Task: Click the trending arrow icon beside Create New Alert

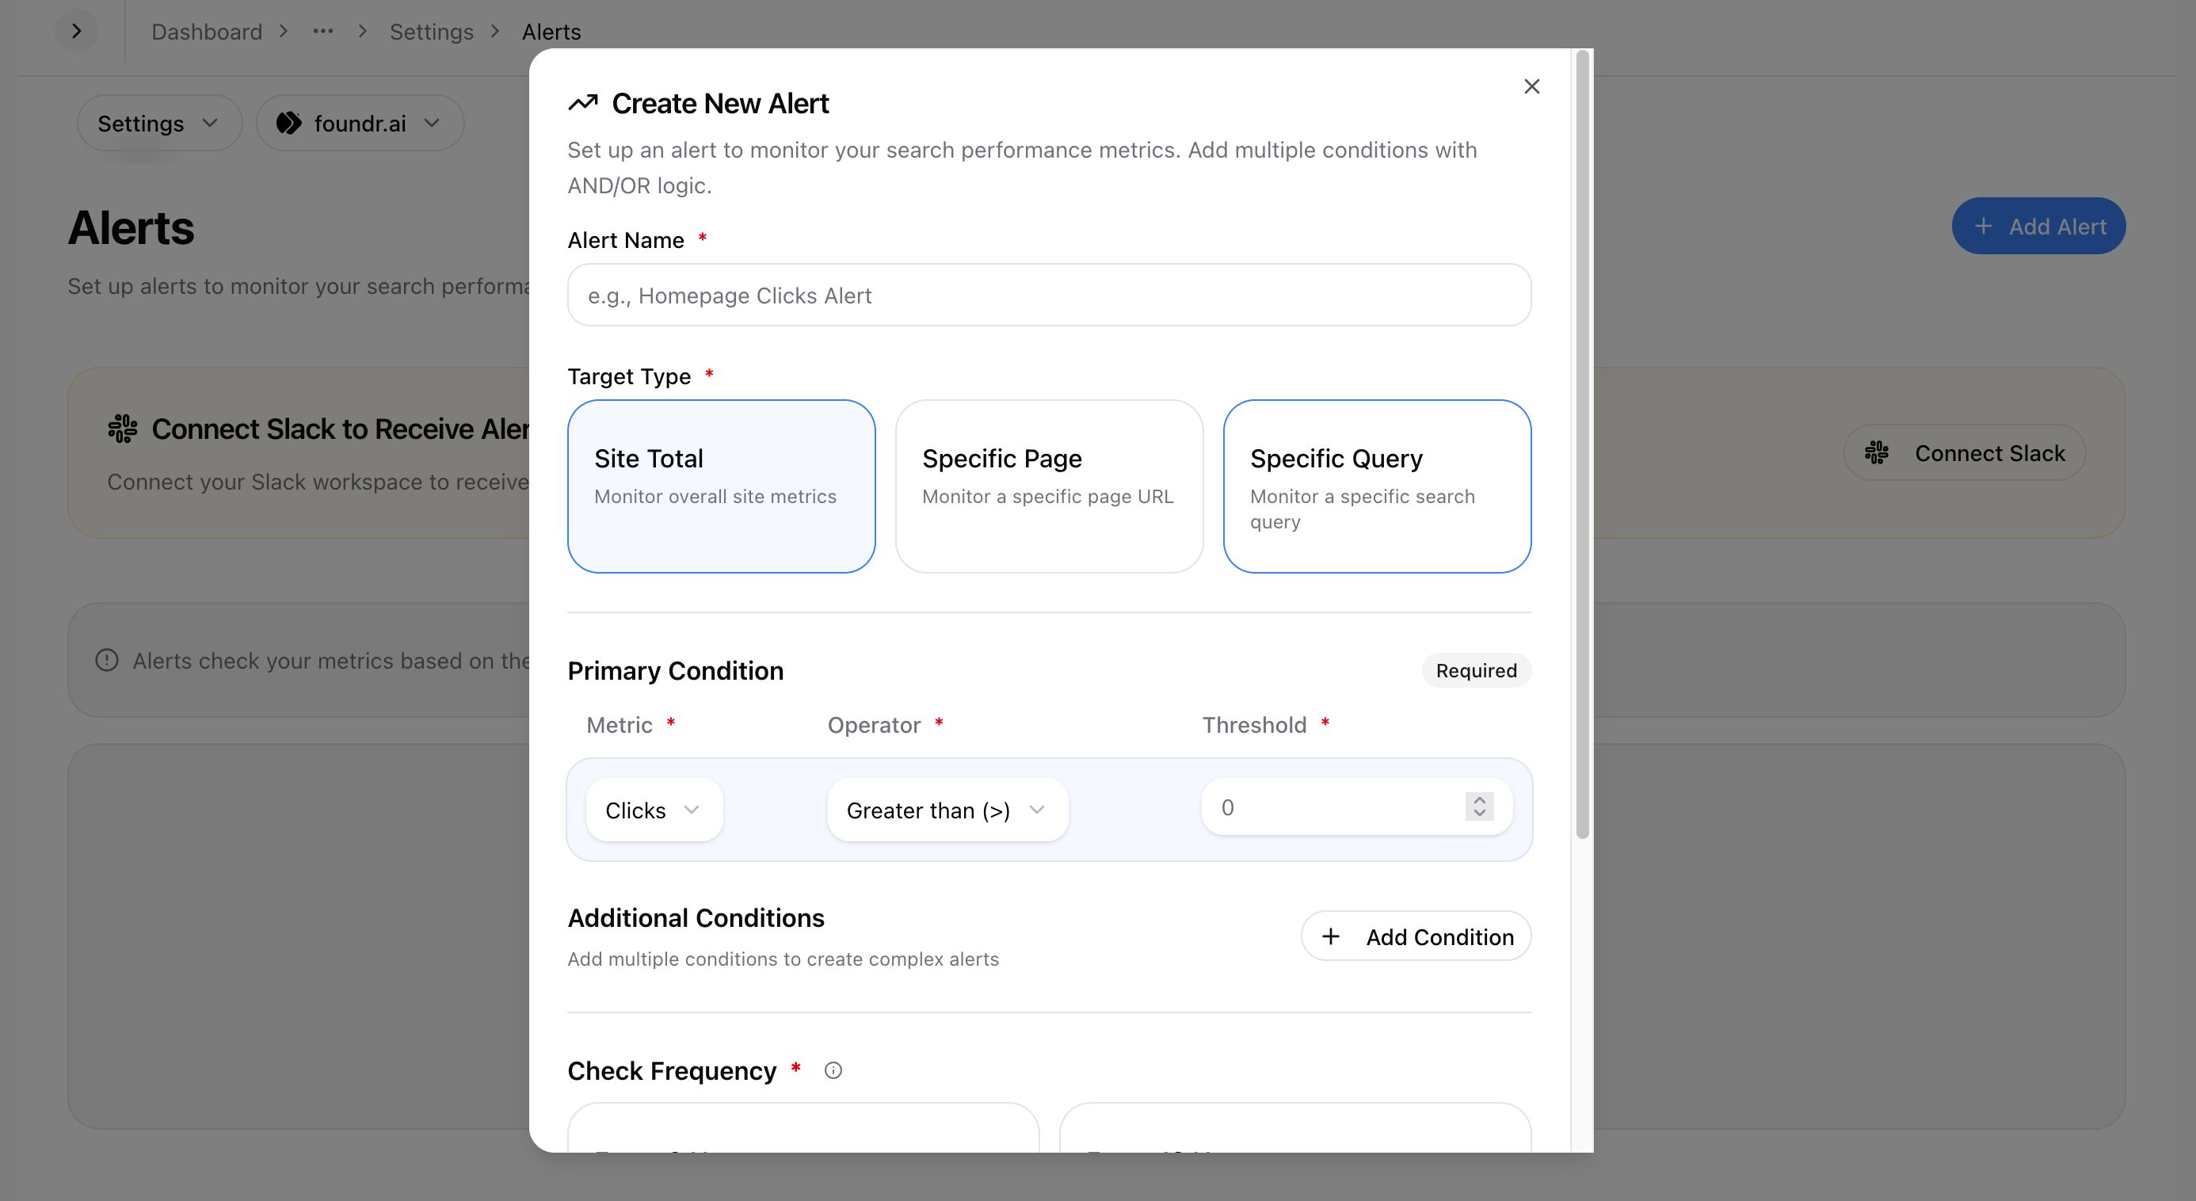Action: [583, 103]
